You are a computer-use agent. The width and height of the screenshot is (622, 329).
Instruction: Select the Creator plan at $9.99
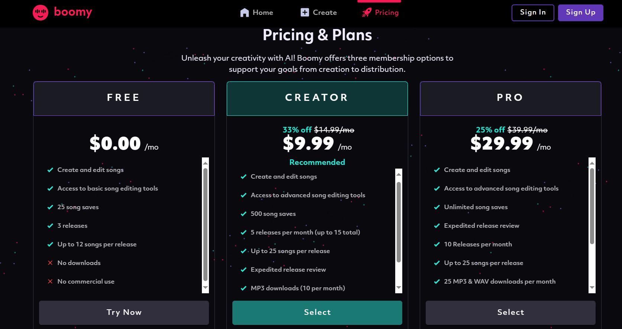coord(317,313)
